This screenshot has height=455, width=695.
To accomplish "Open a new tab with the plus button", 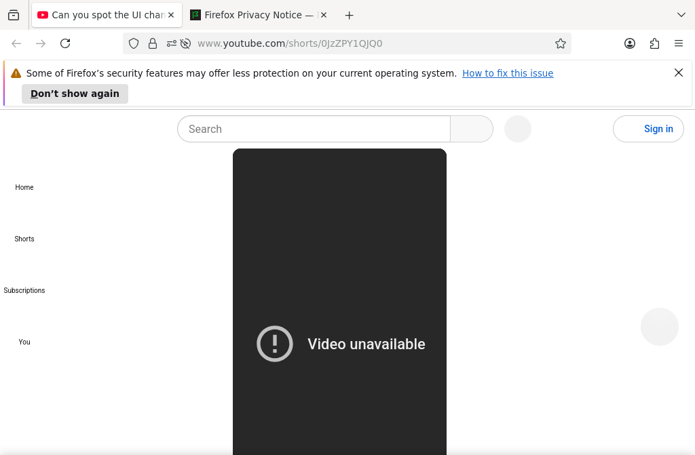I will pos(350,16).
